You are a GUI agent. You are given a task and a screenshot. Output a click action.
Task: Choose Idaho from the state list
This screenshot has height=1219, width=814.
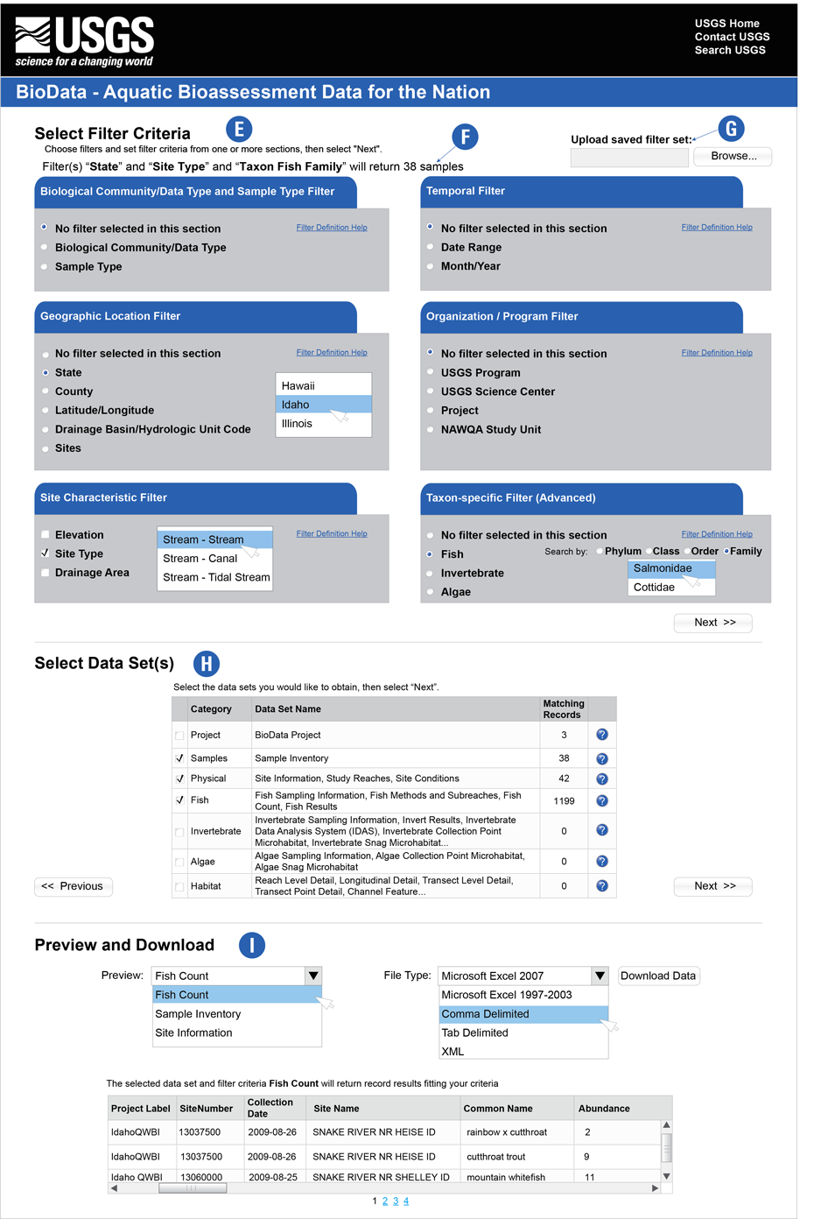point(323,405)
